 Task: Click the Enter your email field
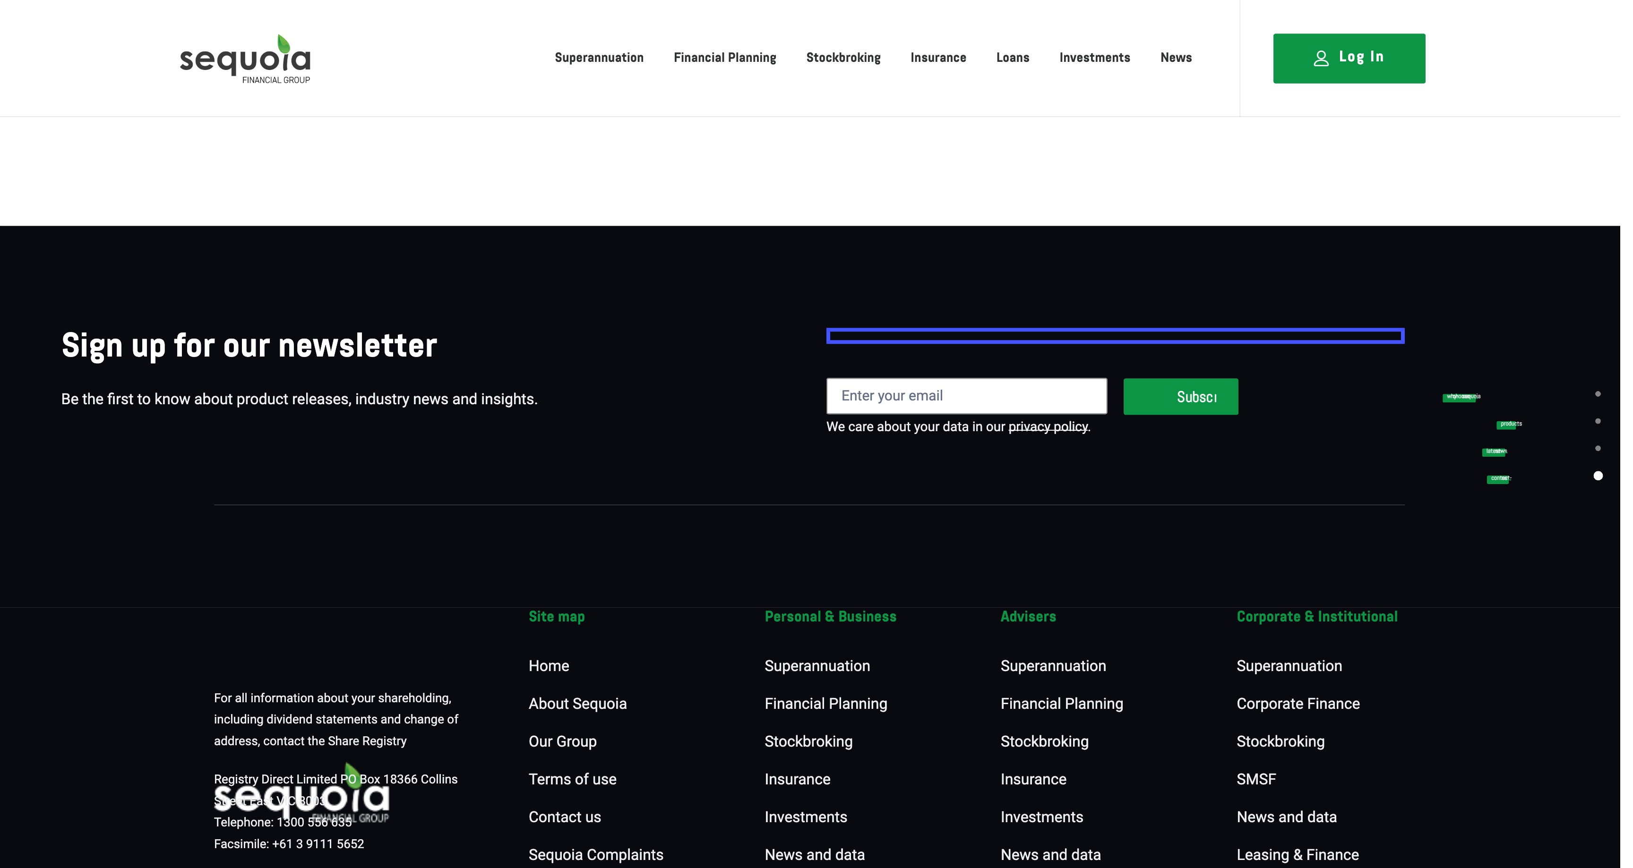point(966,396)
